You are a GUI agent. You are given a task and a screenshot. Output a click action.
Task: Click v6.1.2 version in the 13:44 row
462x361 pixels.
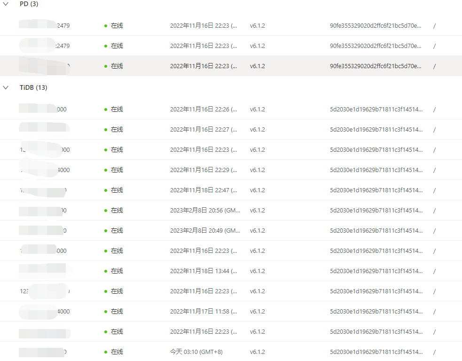(x=258, y=271)
